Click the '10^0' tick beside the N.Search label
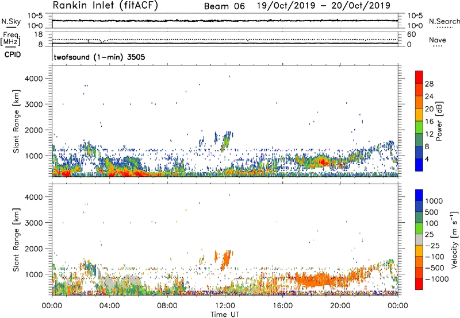460x318 pixels. tap(415, 26)
